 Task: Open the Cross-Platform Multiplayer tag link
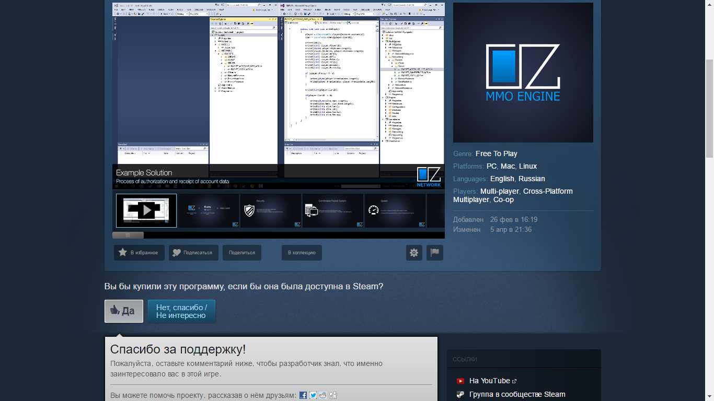[513, 195]
